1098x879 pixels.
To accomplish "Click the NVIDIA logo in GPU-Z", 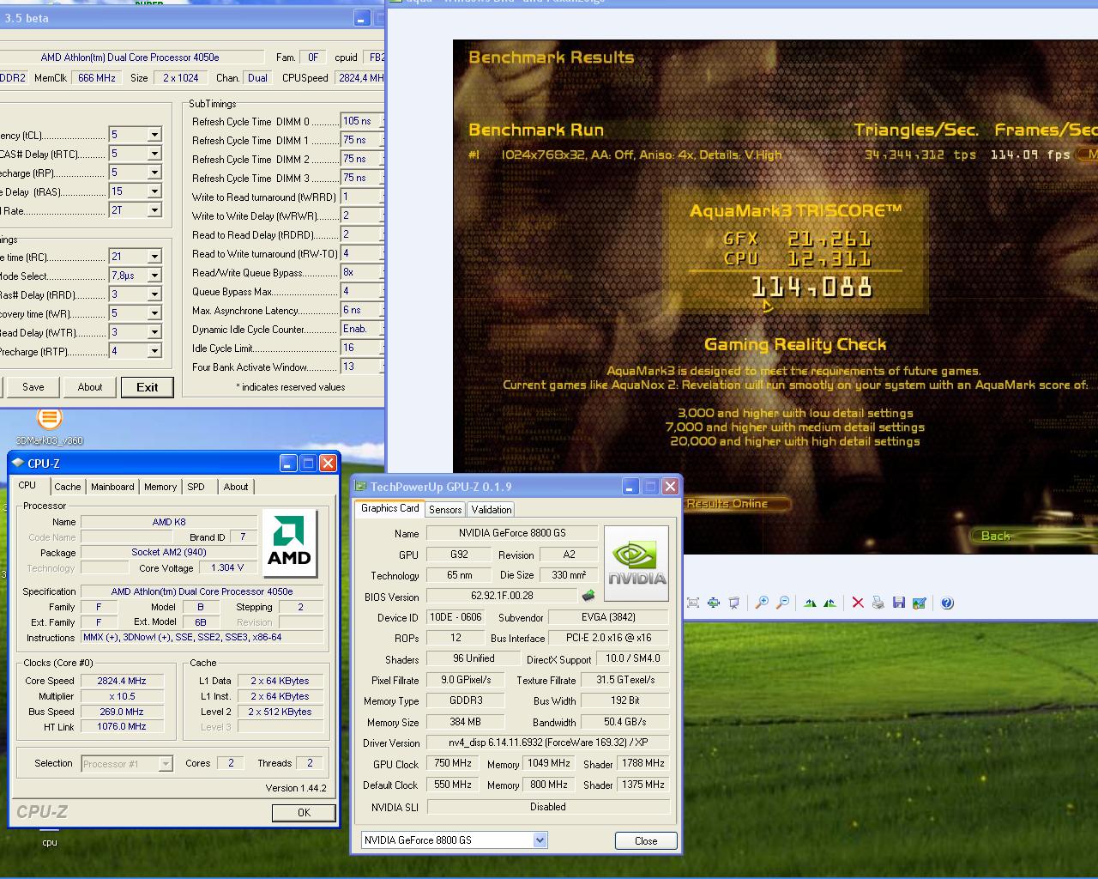I will tap(636, 563).
